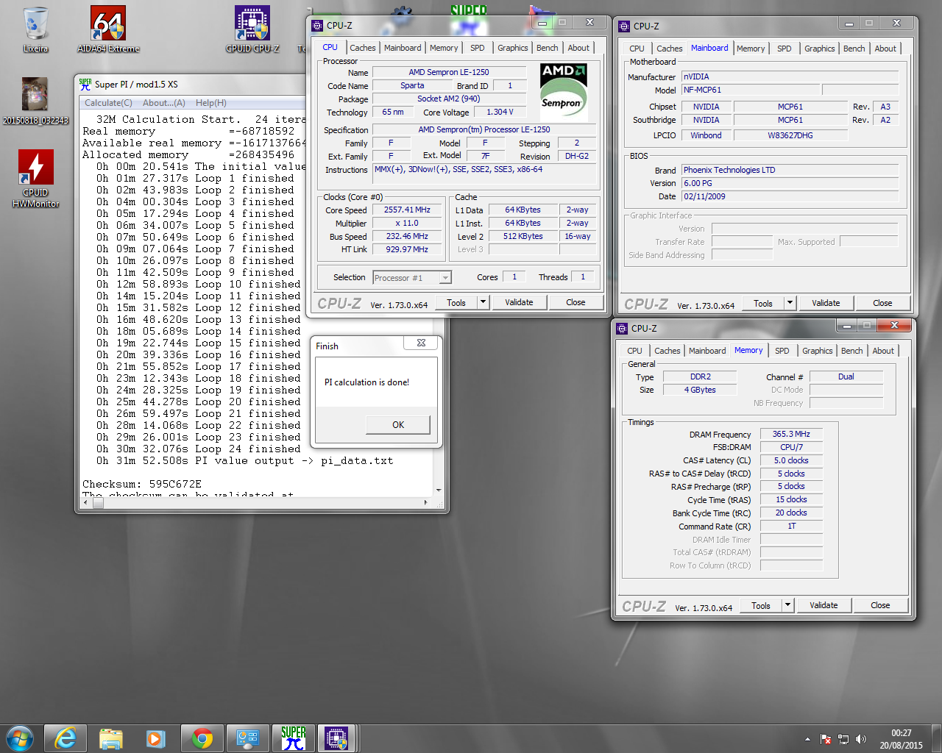The width and height of the screenshot is (942, 753).
Task: Click Tools button in the CPU tab window
Action: 456,302
